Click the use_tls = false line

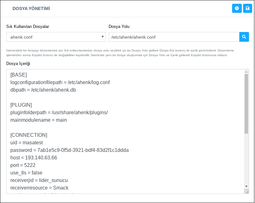pos(26,173)
